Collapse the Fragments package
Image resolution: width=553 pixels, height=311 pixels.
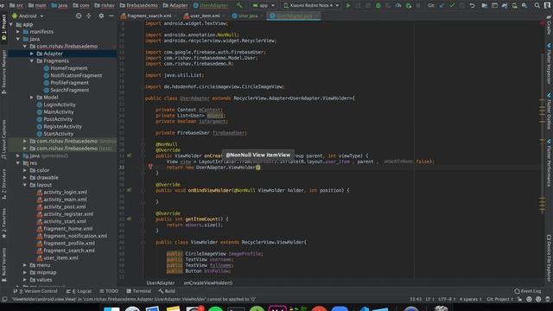(x=32, y=61)
